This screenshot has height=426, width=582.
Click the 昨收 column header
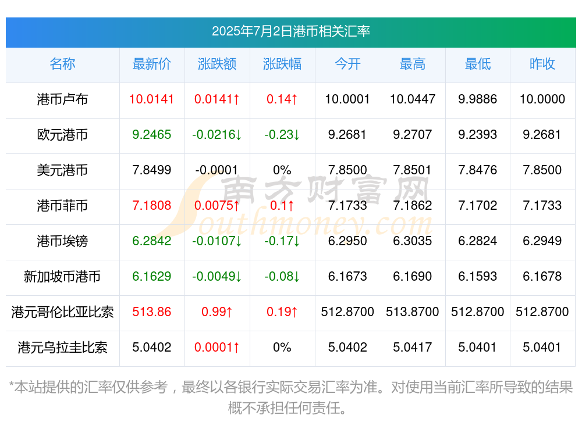tap(542, 64)
